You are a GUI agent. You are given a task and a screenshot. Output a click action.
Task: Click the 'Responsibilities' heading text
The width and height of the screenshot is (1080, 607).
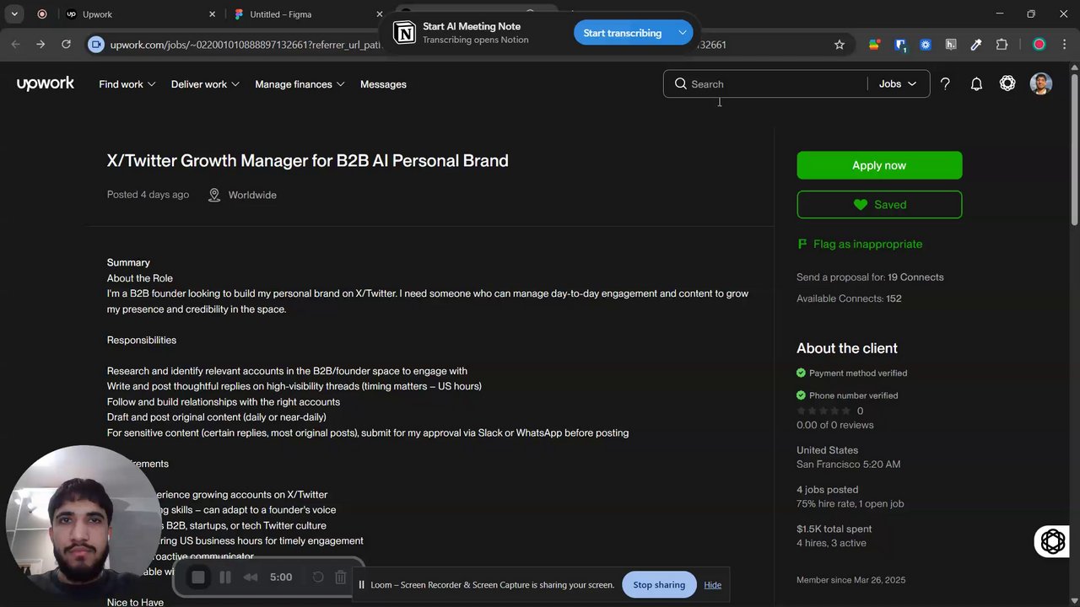[x=142, y=340]
